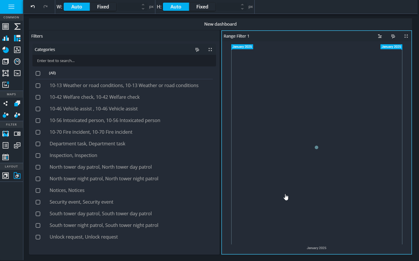The height and width of the screenshot is (261, 419).
Task: Select Unlock request row
Action: pyautogui.click(x=124, y=237)
